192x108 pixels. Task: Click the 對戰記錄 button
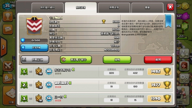pyautogui.click(x=35, y=60)
